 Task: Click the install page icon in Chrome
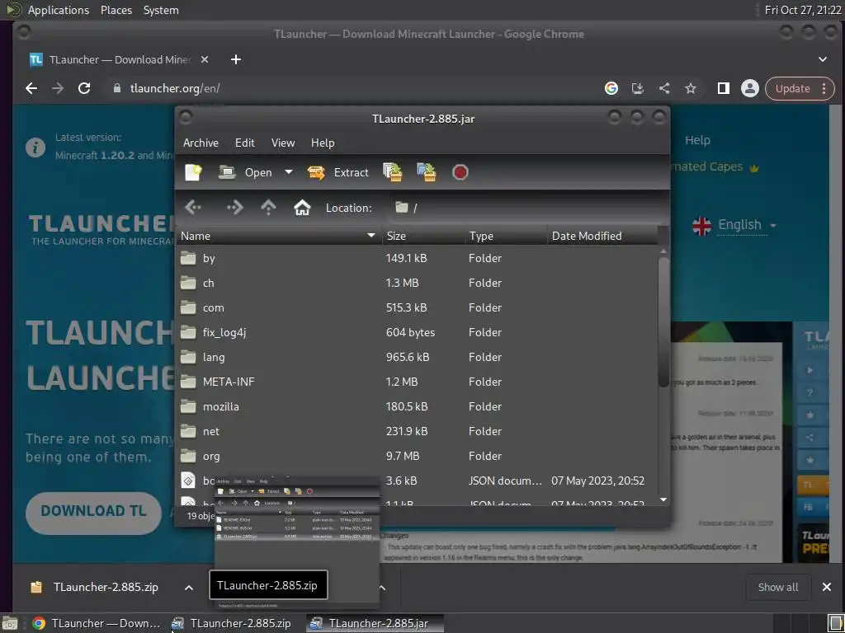638,88
